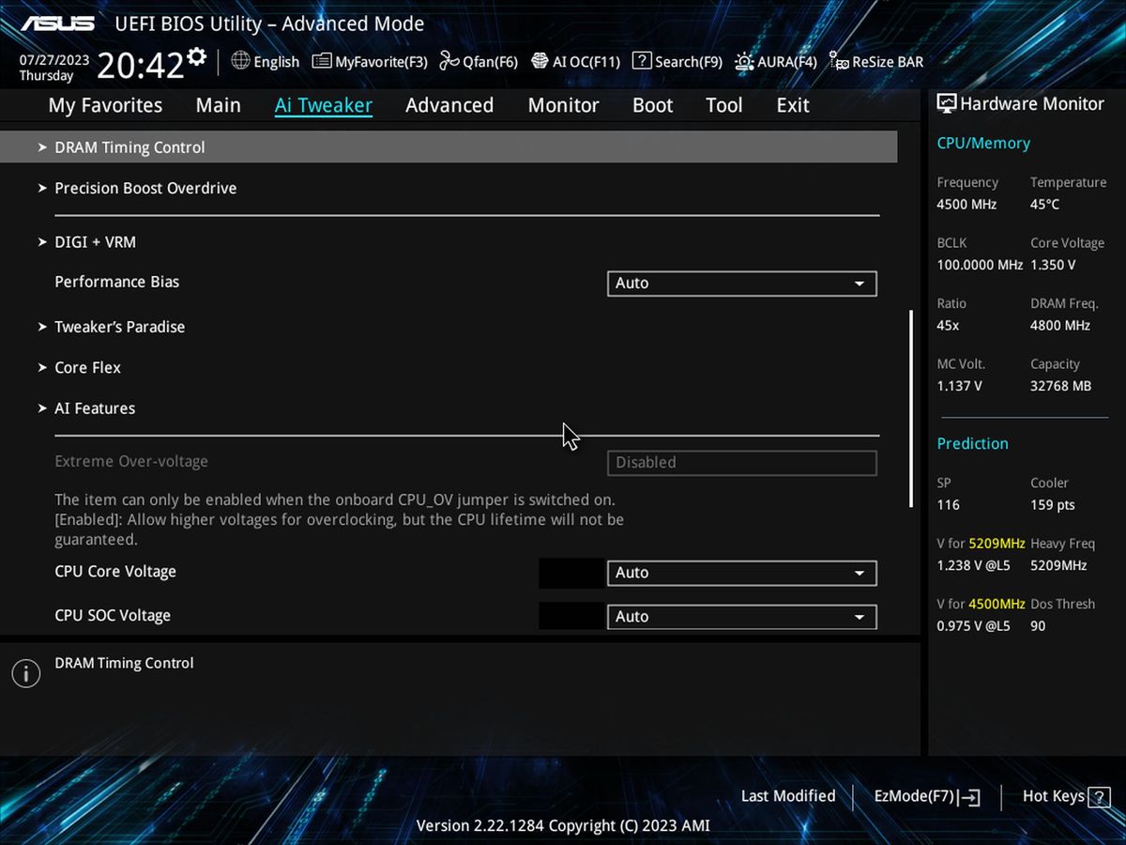Click the Extreme Over-voltage label
Screen dimensions: 1126x845
tap(131, 462)
